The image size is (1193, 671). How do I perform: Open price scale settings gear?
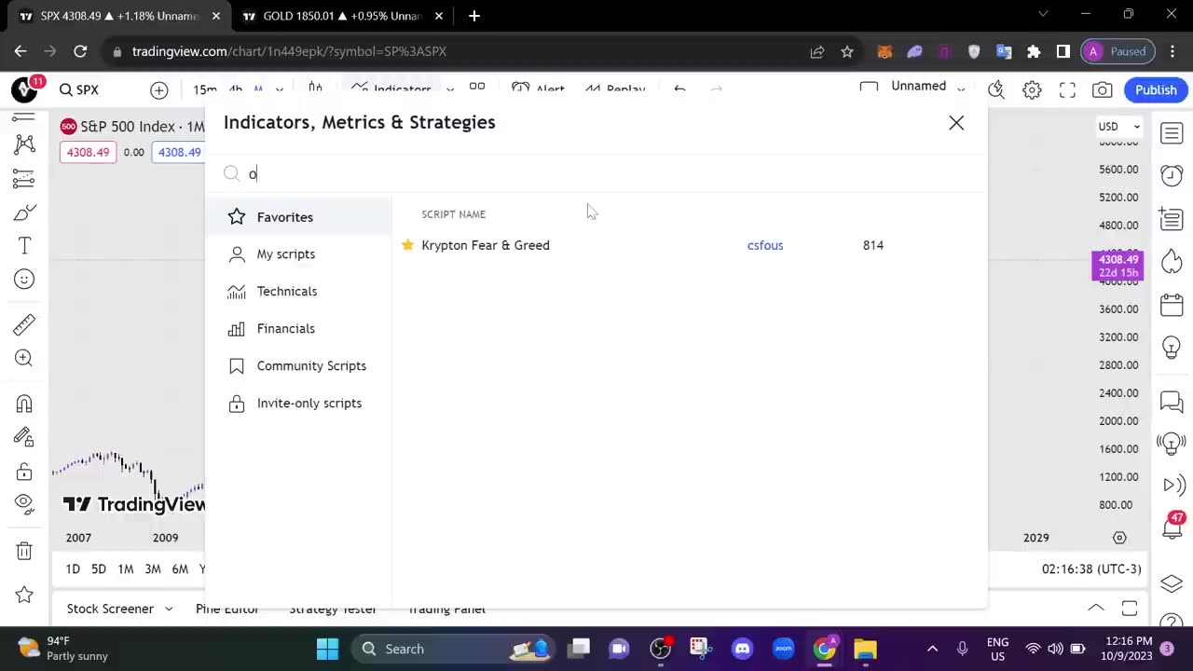coord(1119,538)
